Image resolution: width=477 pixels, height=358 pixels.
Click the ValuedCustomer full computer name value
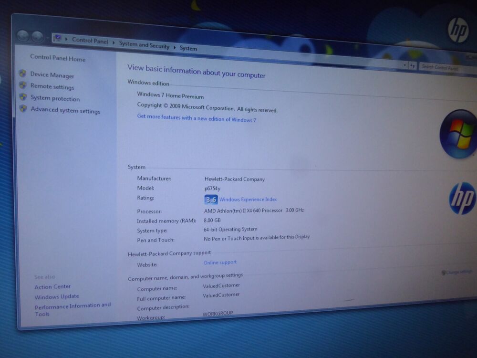pos(221,295)
